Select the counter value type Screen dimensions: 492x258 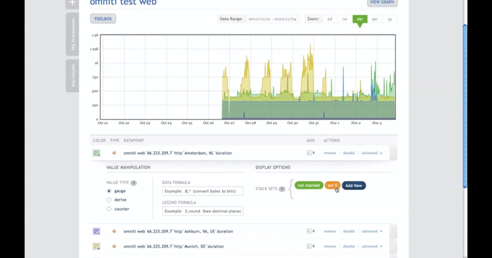point(109,209)
